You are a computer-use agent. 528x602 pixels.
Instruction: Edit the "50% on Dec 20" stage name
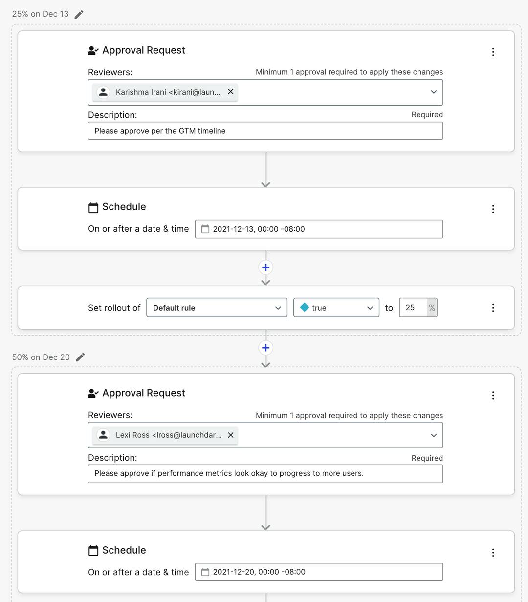click(x=81, y=357)
